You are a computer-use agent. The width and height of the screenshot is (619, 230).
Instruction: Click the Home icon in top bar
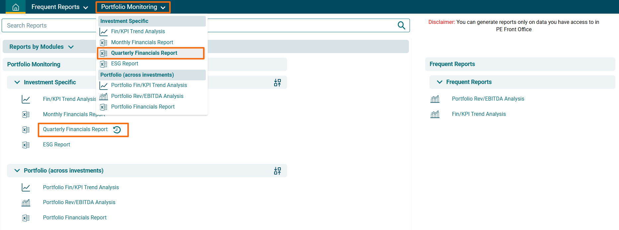point(16,7)
